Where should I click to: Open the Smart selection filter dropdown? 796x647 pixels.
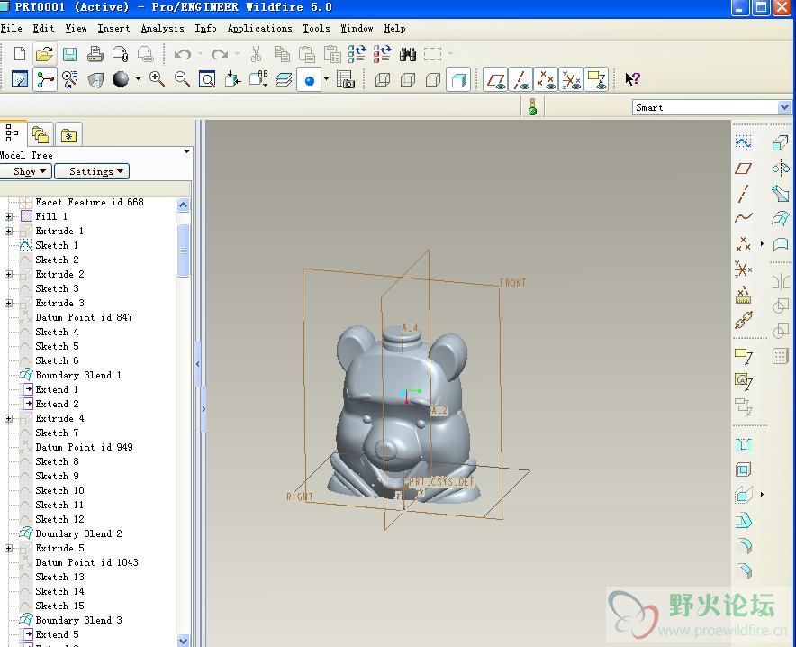pyautogui.click(x=784, y=107)
